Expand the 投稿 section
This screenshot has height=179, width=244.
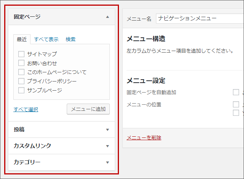tap(108, 129)
